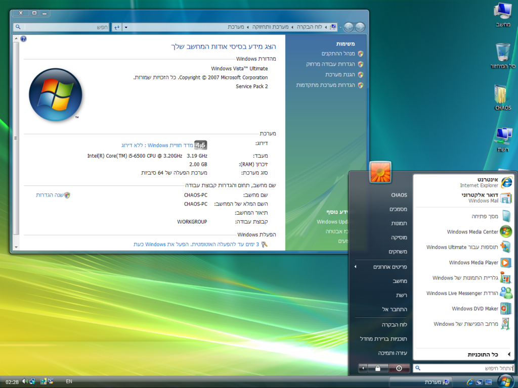This screenshot has height=388, width=518.
Task: Expand breadcrumb arrow between לוח הבקרה and מערכת ותחזוקה
Action: click(292, 27)
